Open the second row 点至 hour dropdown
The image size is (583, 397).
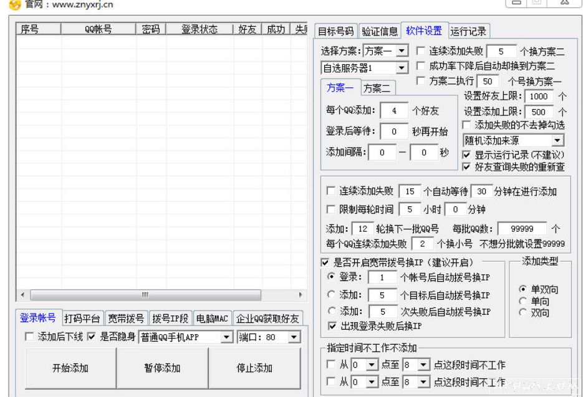(x=423, y=382)
